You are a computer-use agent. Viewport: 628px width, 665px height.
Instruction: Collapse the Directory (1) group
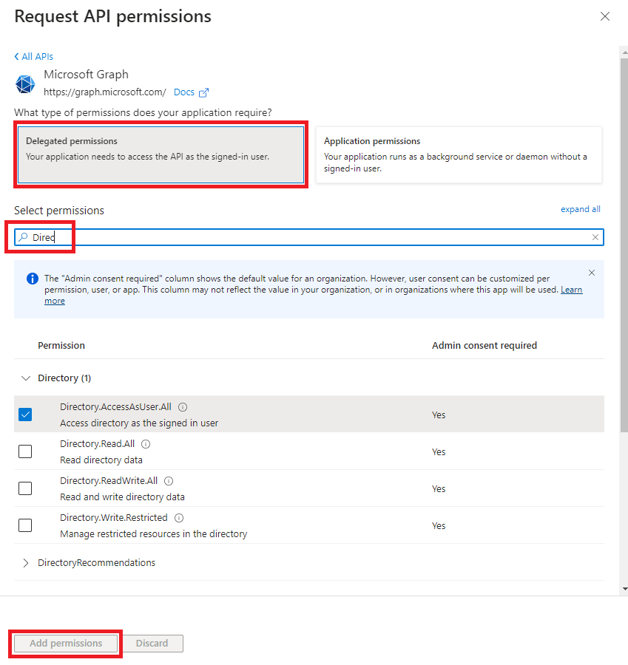pyautogui.click(x=26, y=378)
